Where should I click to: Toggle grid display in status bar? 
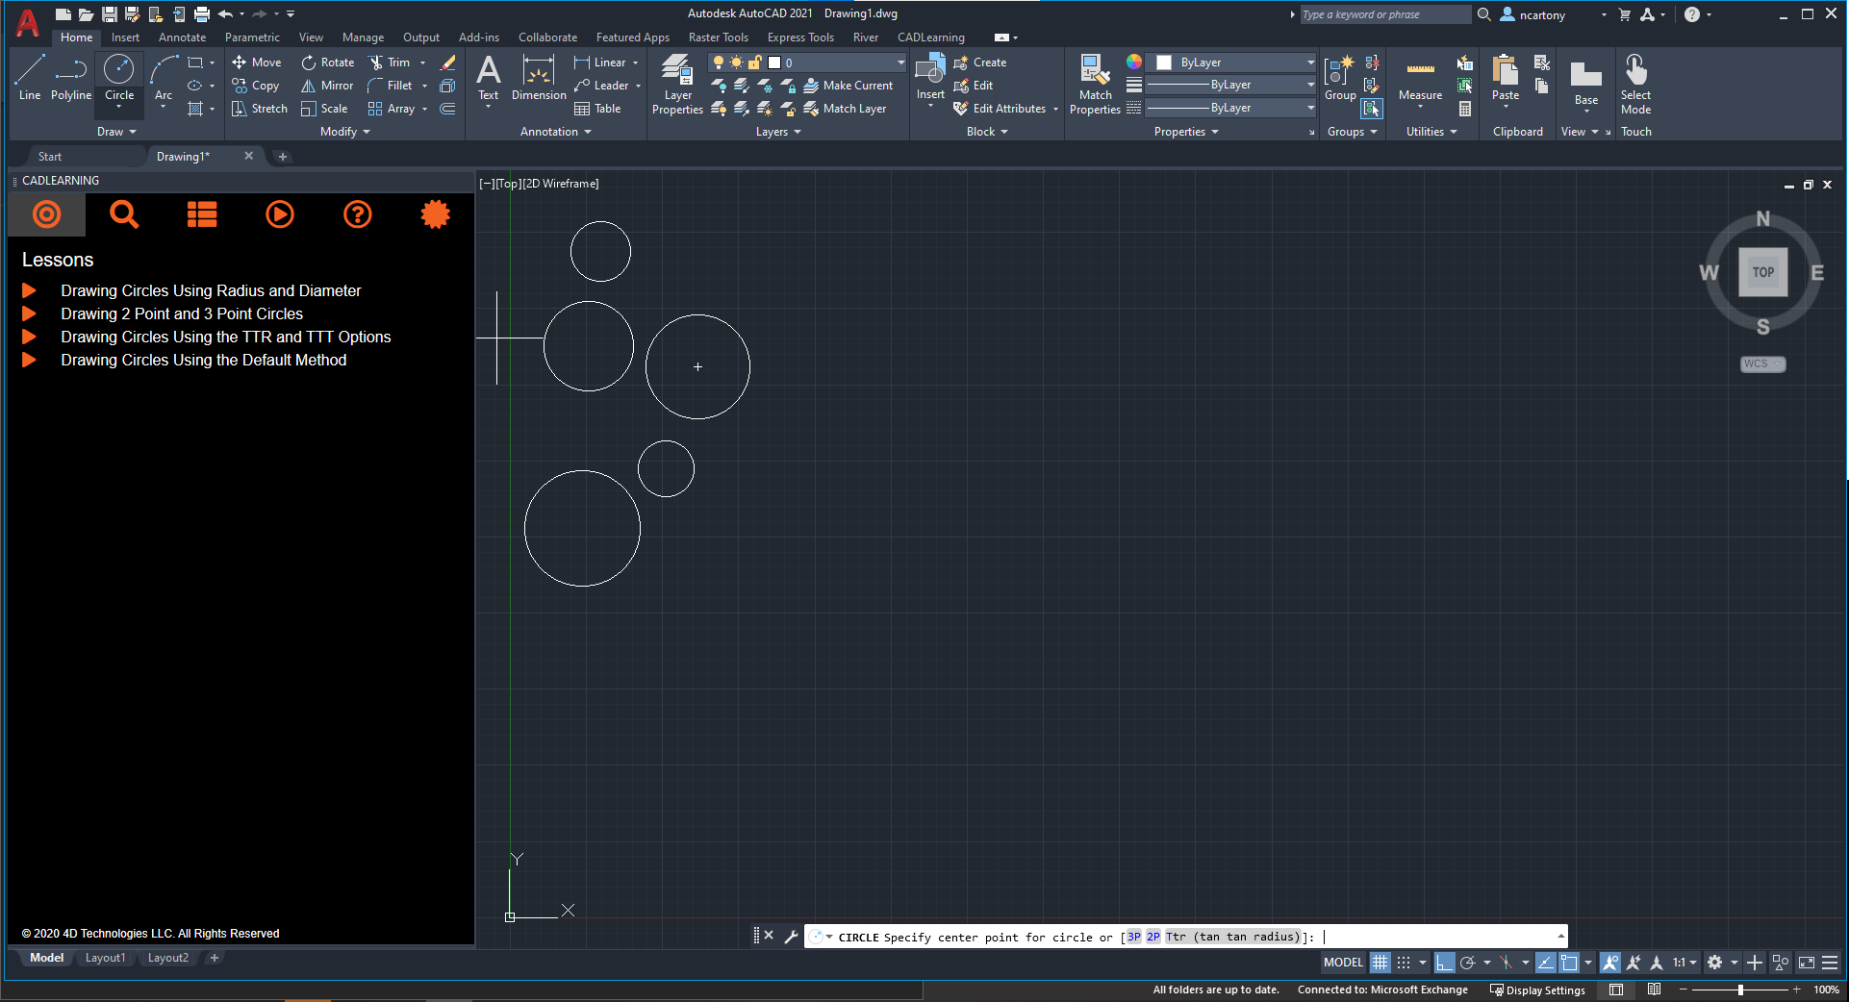[1380, 963]
